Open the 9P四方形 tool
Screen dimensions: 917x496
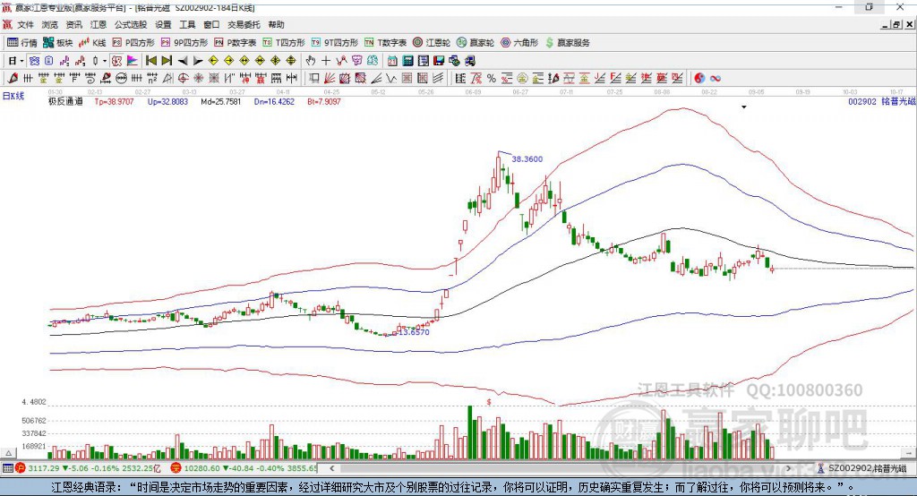coord(184,43)
